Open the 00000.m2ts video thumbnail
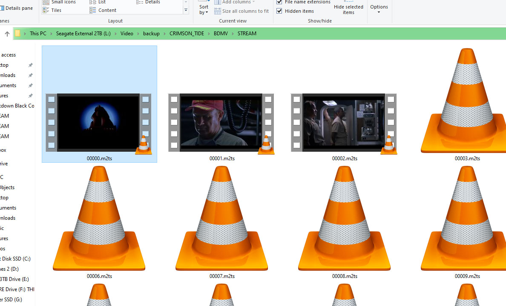The image size is (506, 306). point(98,123)
